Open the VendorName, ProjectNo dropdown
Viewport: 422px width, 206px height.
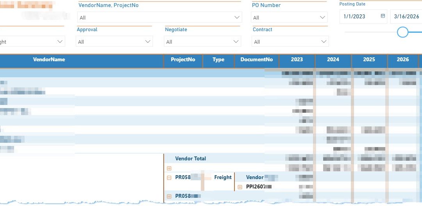(x=159, y=17)
